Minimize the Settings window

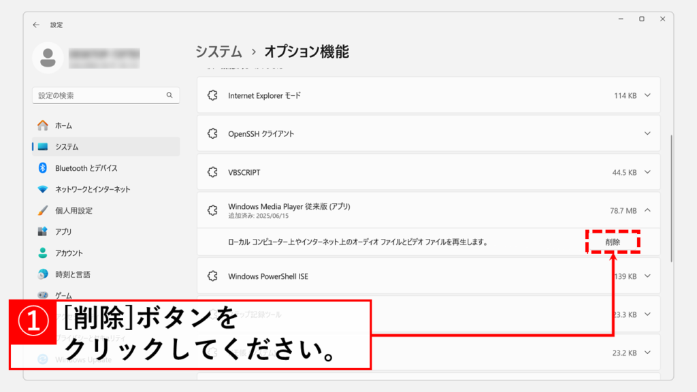(x=621, y=19)
